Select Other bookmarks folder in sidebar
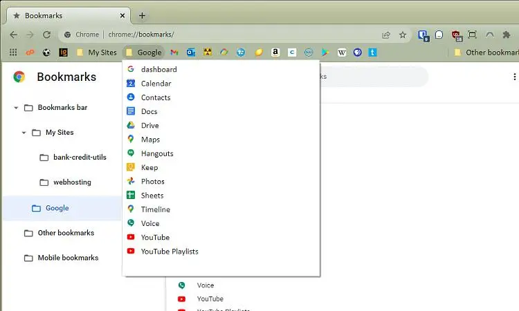 point(60,233)
